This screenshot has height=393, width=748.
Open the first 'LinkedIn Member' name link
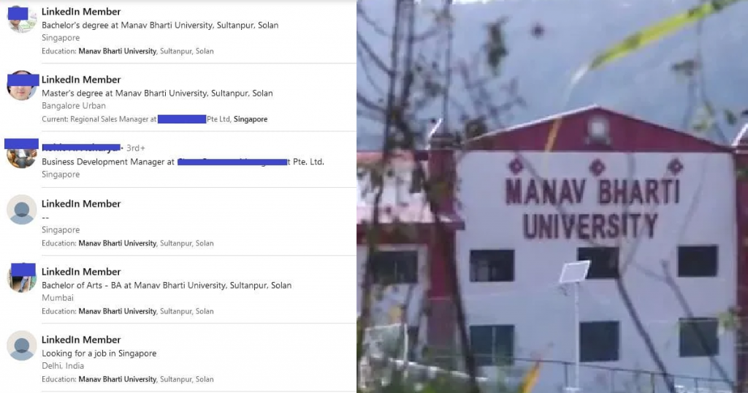[x=81, y=12]
